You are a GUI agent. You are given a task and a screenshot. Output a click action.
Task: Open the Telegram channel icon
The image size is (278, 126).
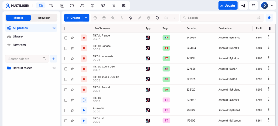pos(244,5)
